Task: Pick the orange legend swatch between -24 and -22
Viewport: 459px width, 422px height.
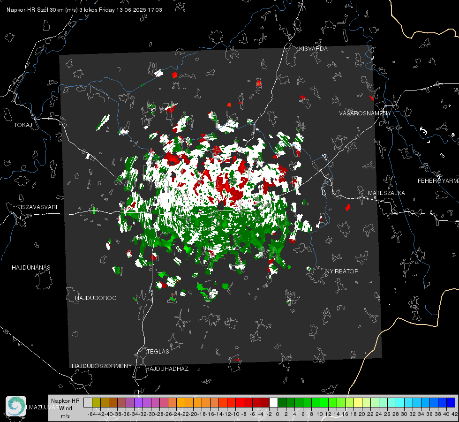Action: pyautogui.click(x=181, y=403)
